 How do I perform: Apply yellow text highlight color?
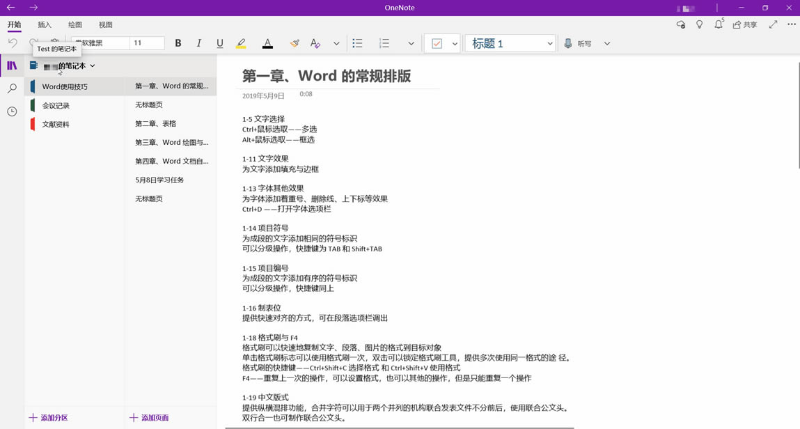coord(241,43)
